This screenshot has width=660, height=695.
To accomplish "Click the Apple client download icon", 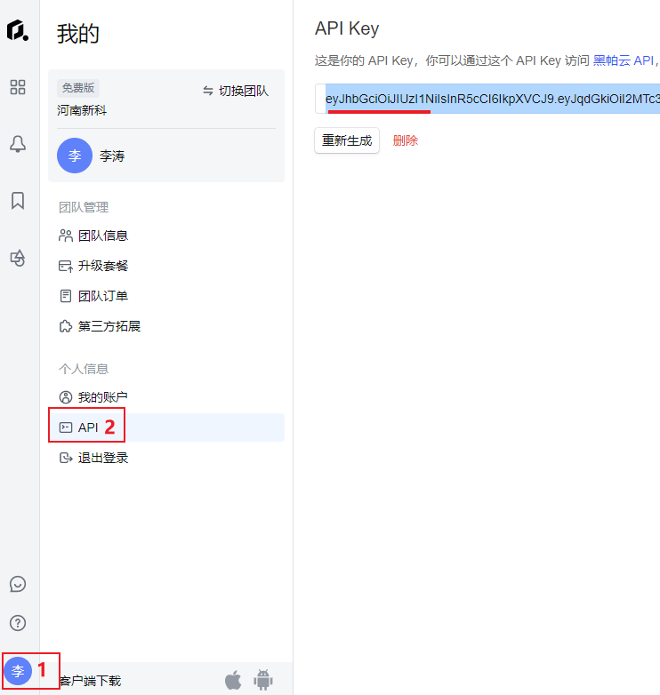I will pyautogui.click(x=233, y=681).
